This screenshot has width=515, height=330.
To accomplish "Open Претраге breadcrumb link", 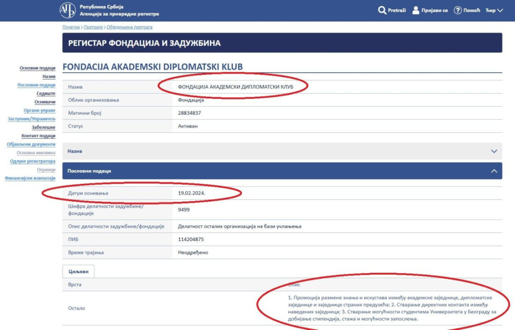I will click(93, 27).
